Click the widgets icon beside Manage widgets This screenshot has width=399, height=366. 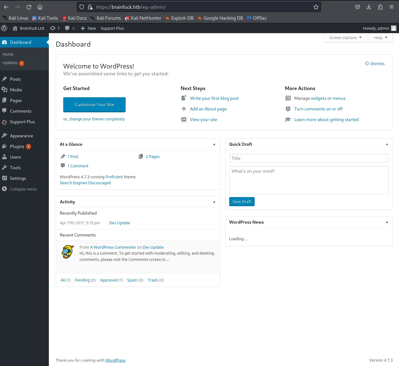pos(288,98)
